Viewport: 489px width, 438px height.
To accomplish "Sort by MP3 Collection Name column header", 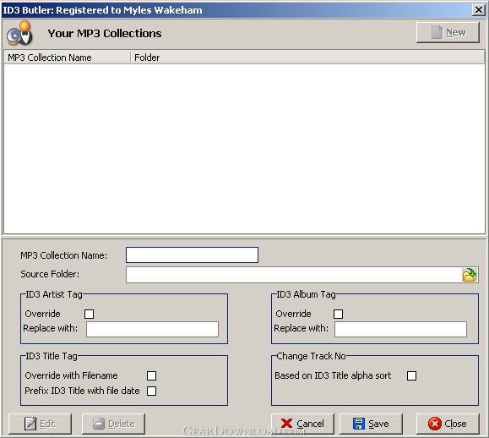I will click(68, 57).
